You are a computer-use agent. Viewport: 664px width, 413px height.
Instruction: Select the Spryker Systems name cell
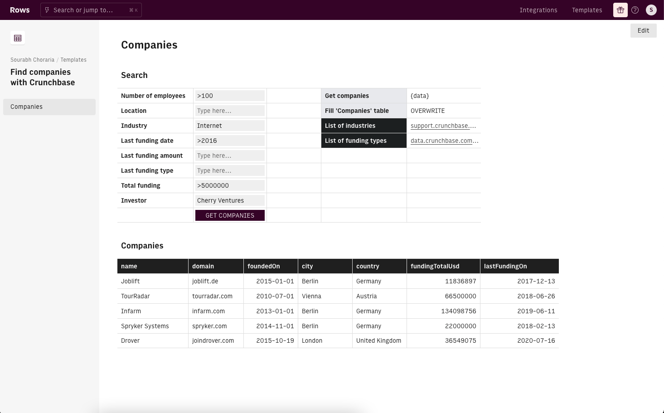point(153,326)
